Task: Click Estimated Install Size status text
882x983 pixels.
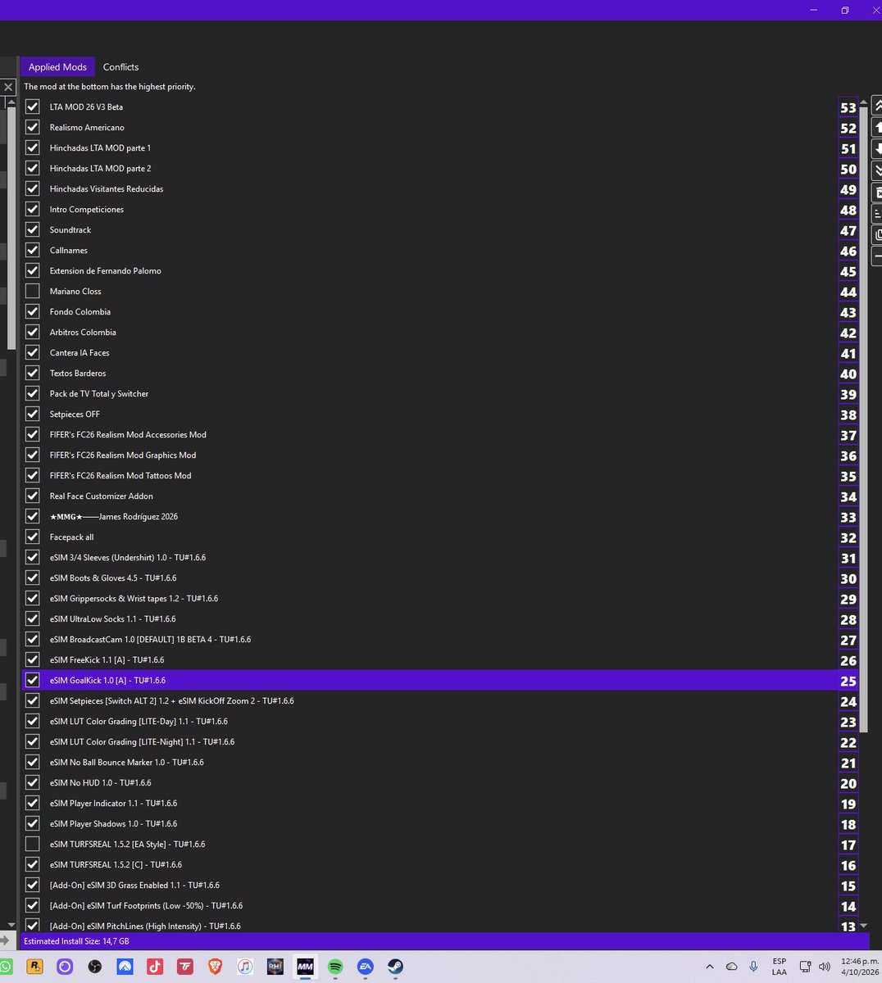Action: pyautogui.click(x=76, y=941)
